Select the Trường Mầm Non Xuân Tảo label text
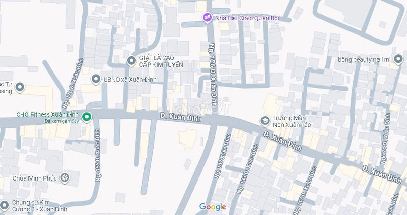This screenshot has width=407, height=215. coord(292,121)
